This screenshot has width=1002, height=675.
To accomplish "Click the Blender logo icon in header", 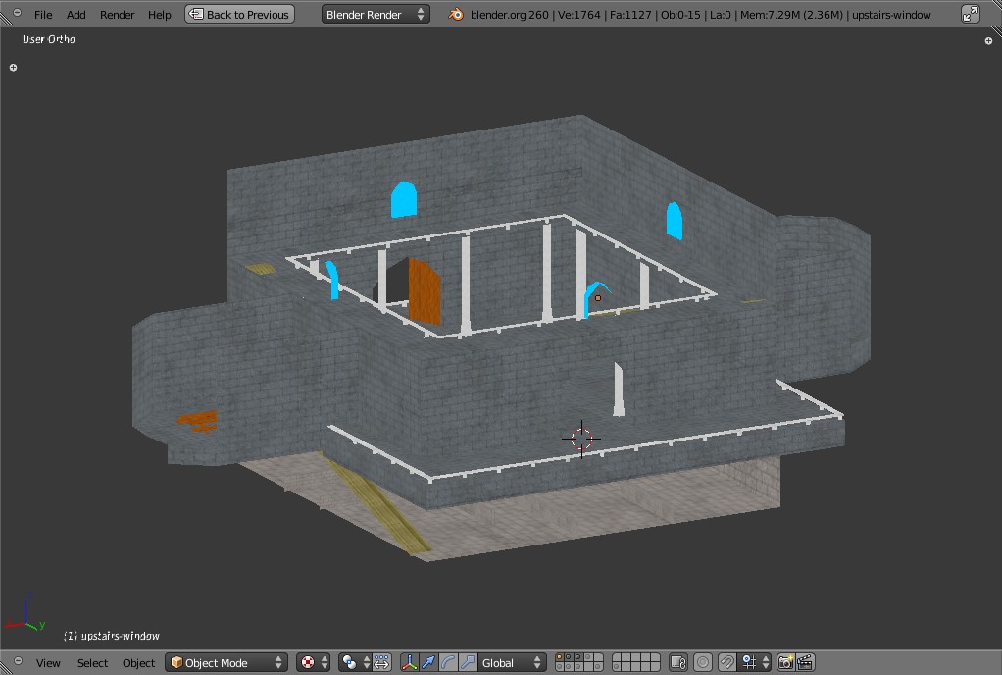I will tap(456, 15).
